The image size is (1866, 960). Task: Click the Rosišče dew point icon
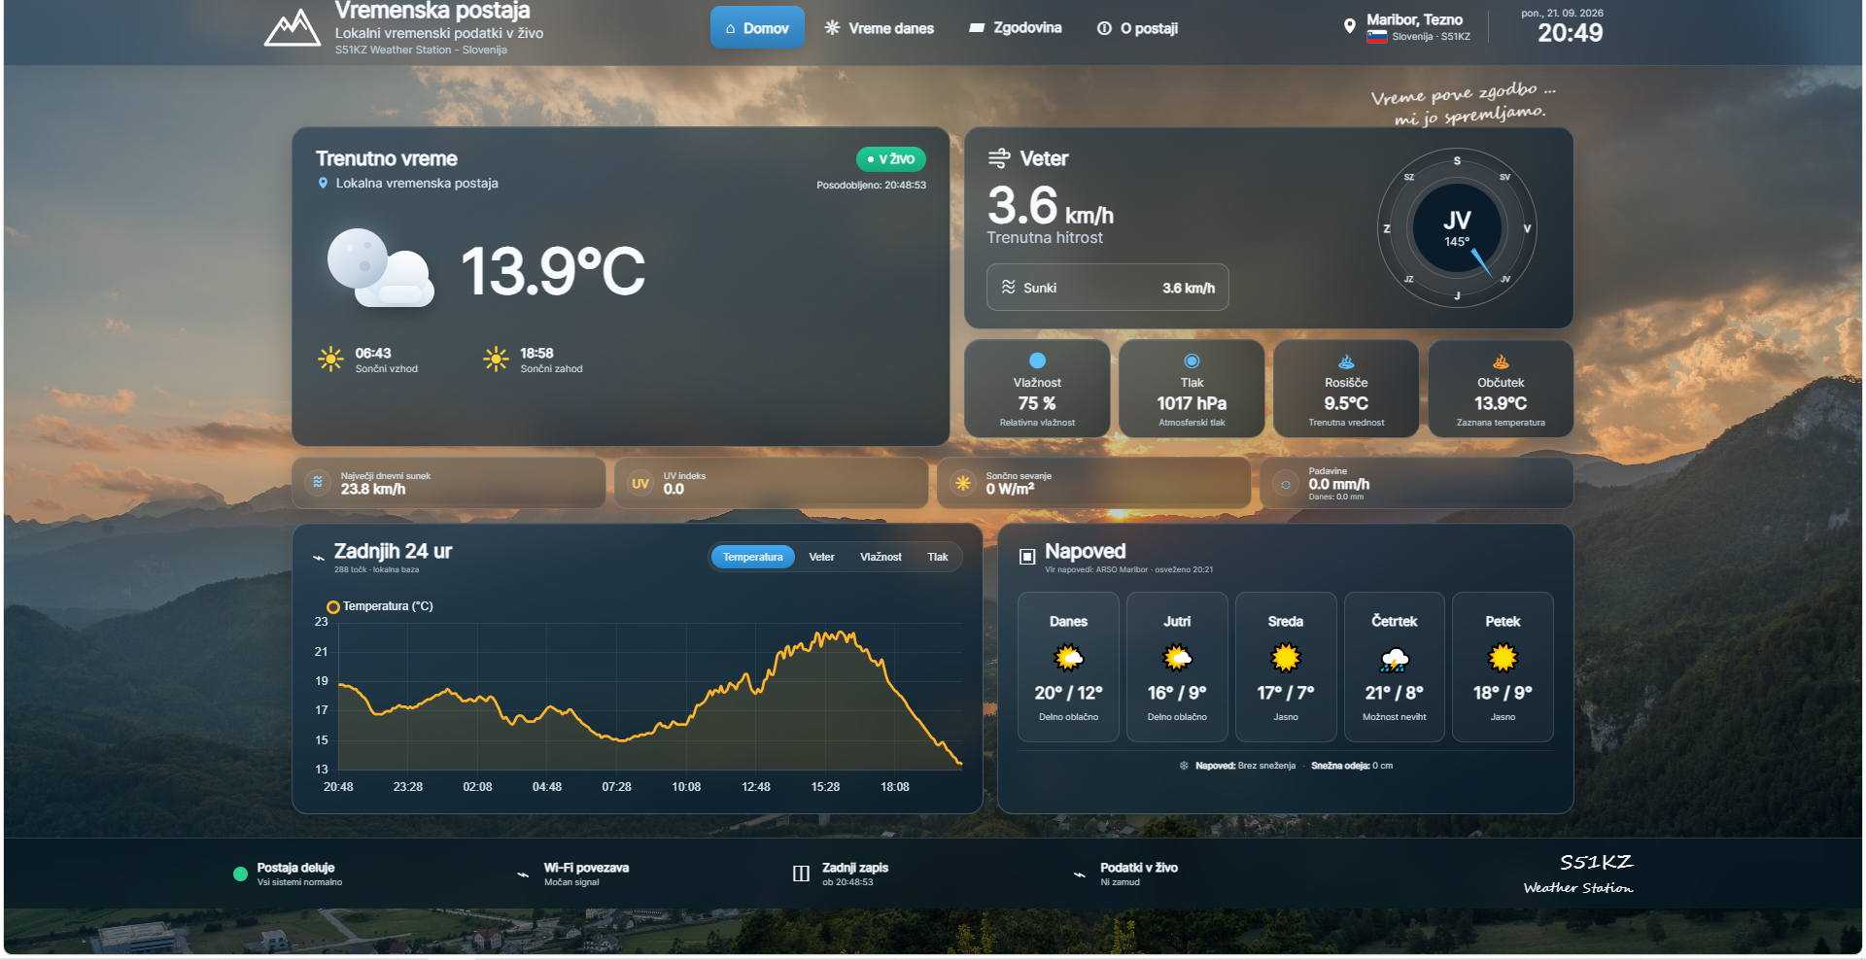click(x=1346, y=360)
